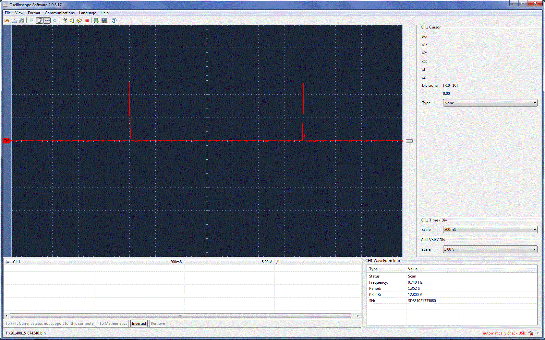The image size is (545, 340).
Task: Click the To Mathematics button
Action: point(113,323)
